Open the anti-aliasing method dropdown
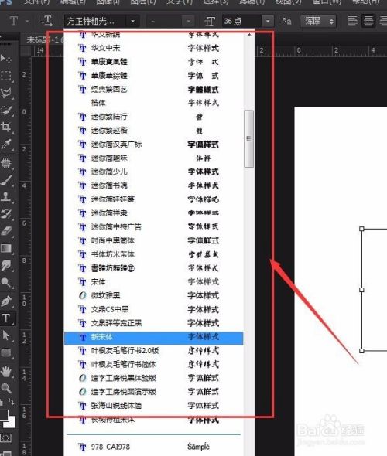 click(x=318, y=21)
